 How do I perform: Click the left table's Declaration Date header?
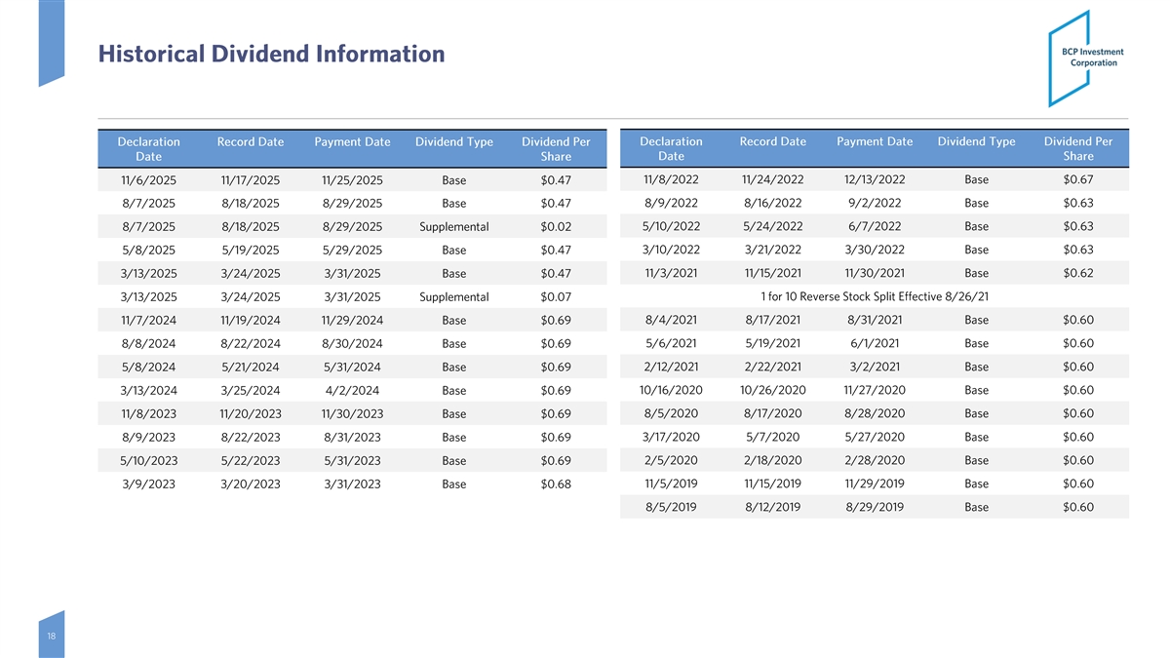point(148,149)
